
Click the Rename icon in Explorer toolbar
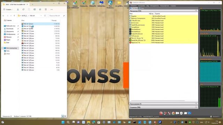tap(34, 9)
